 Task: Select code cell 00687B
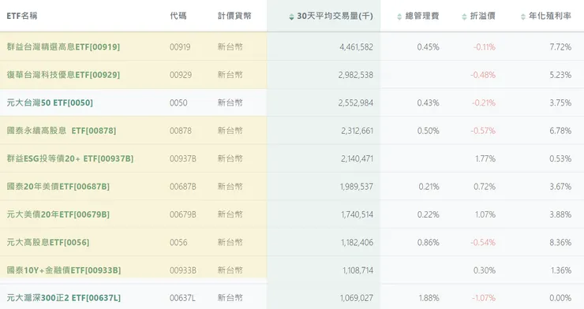(183, 186)
